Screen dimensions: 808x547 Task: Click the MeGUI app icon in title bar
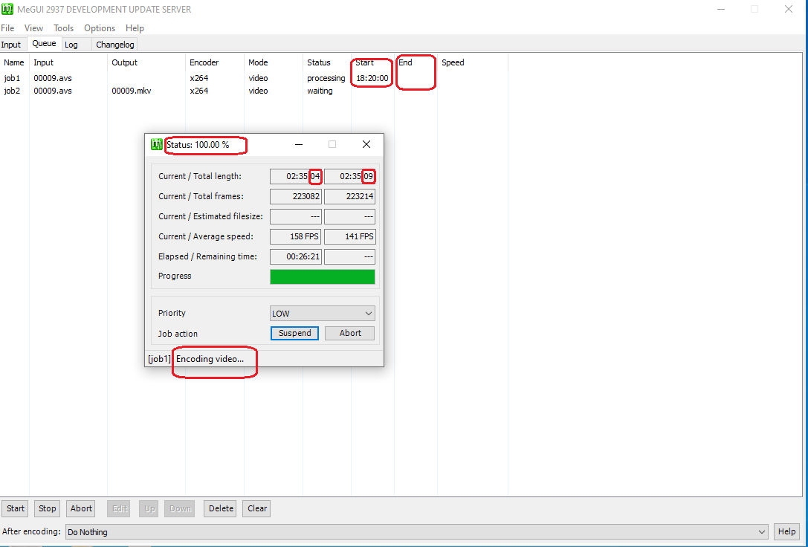pyautogui.click(x=7, y=9)
